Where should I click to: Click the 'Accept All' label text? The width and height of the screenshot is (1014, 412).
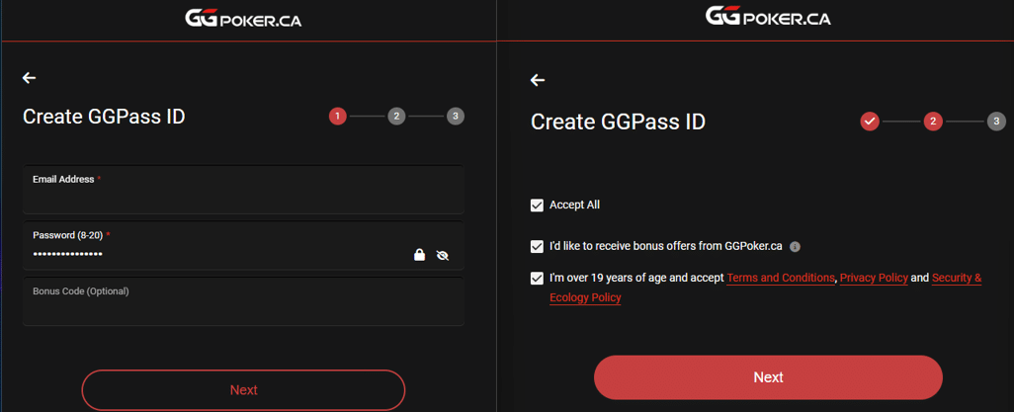[575, 206]
